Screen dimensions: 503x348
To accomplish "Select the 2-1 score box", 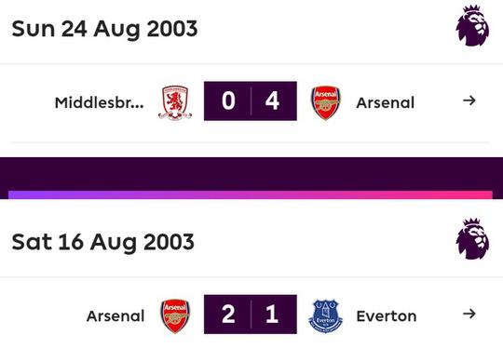I will pos(251,315).
